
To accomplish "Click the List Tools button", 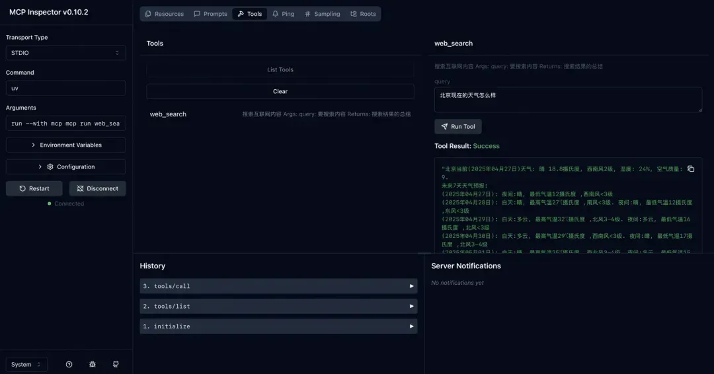I will pos(280,69).
